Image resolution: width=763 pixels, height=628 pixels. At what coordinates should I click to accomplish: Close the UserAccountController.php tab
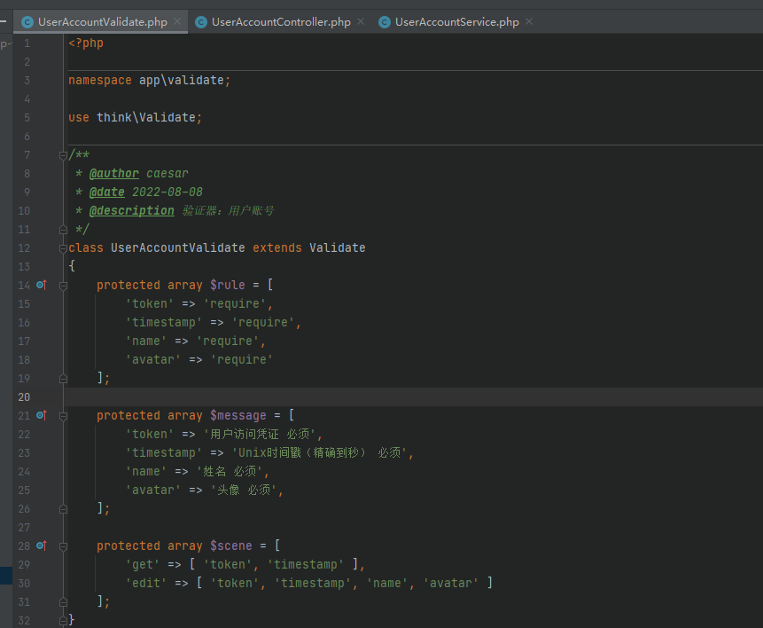[361, 21]
